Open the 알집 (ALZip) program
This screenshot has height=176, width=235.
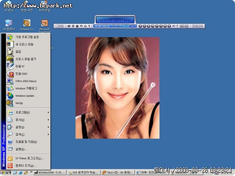point(28,52)
